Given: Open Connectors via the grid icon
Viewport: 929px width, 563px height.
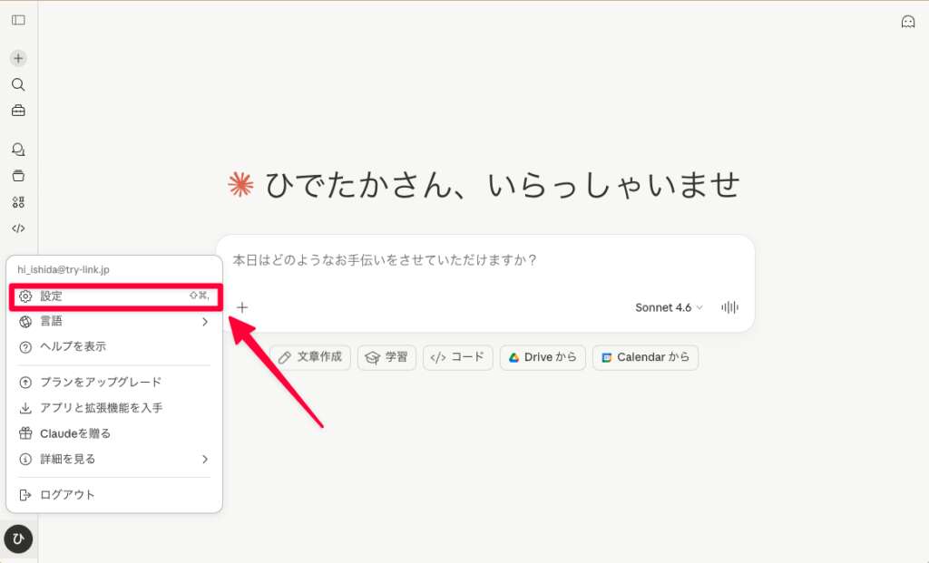Looking at the screenshot, I should 17,201.
